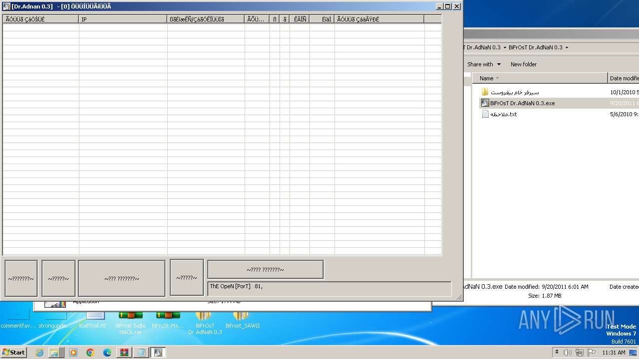Click the "ThE OpeN [PorT] 81," status field
The height and width of the screenshot is (359, 639).
click(329, 289)
